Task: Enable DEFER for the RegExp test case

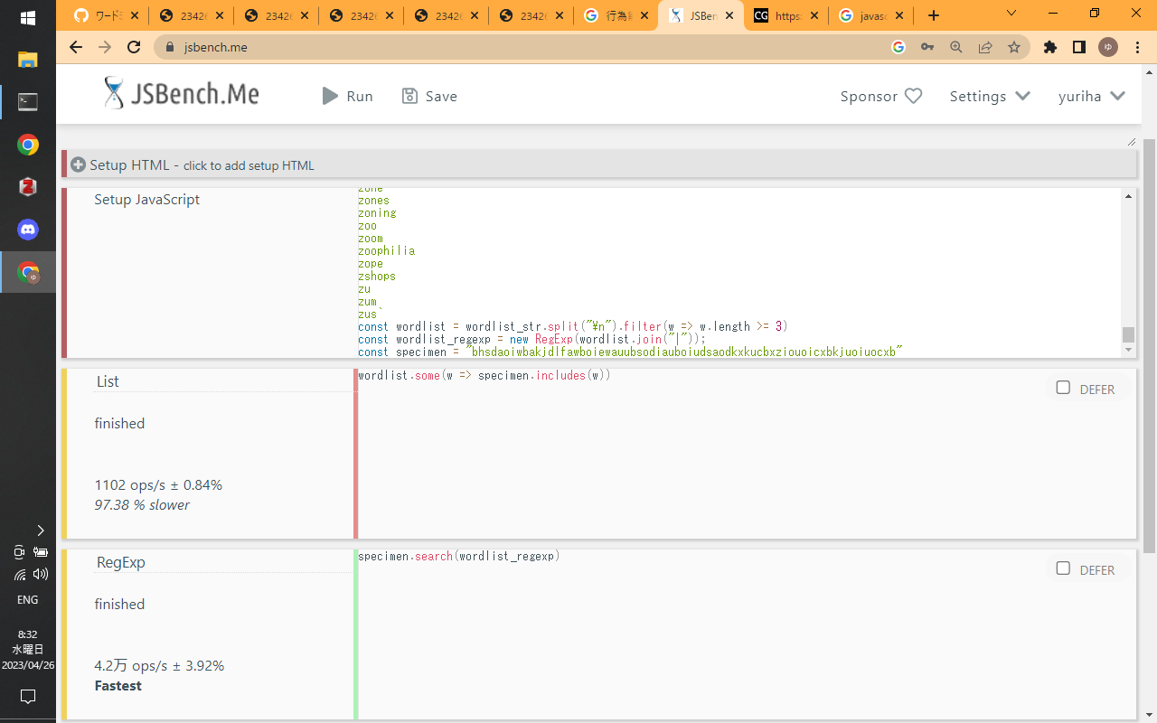Action: click(1063, 568)
